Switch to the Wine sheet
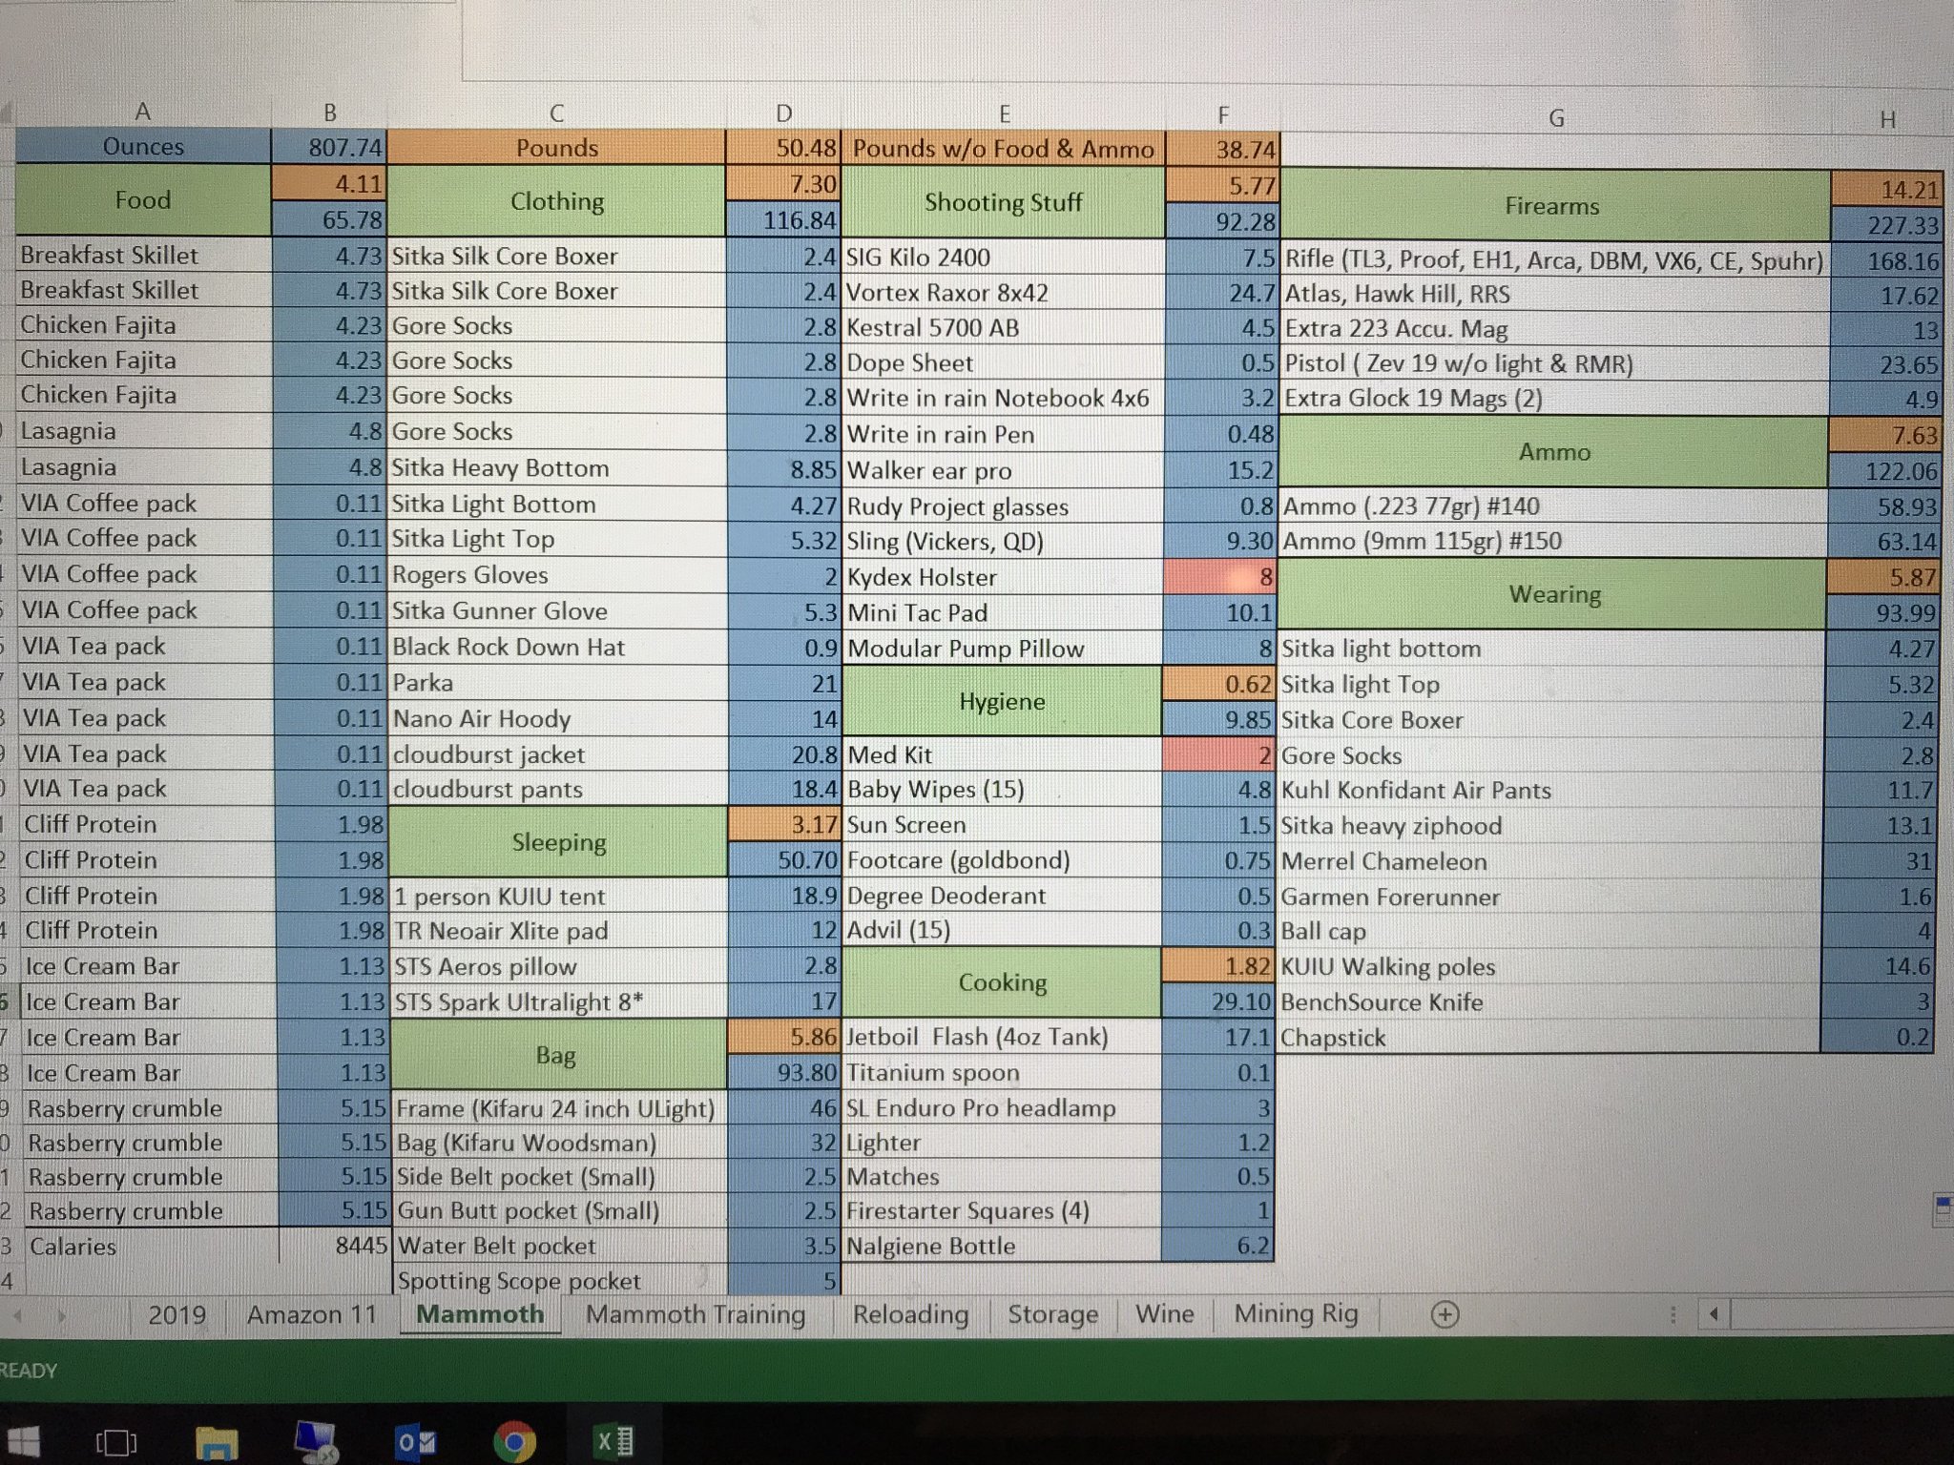The width and height of the screenshot is (1954, 1465). [x=1164, y=1314]
